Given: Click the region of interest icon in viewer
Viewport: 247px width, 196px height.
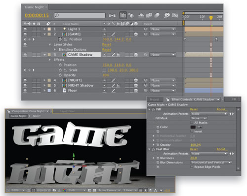Looking at the screenshot, I should [x=89, y=190].
